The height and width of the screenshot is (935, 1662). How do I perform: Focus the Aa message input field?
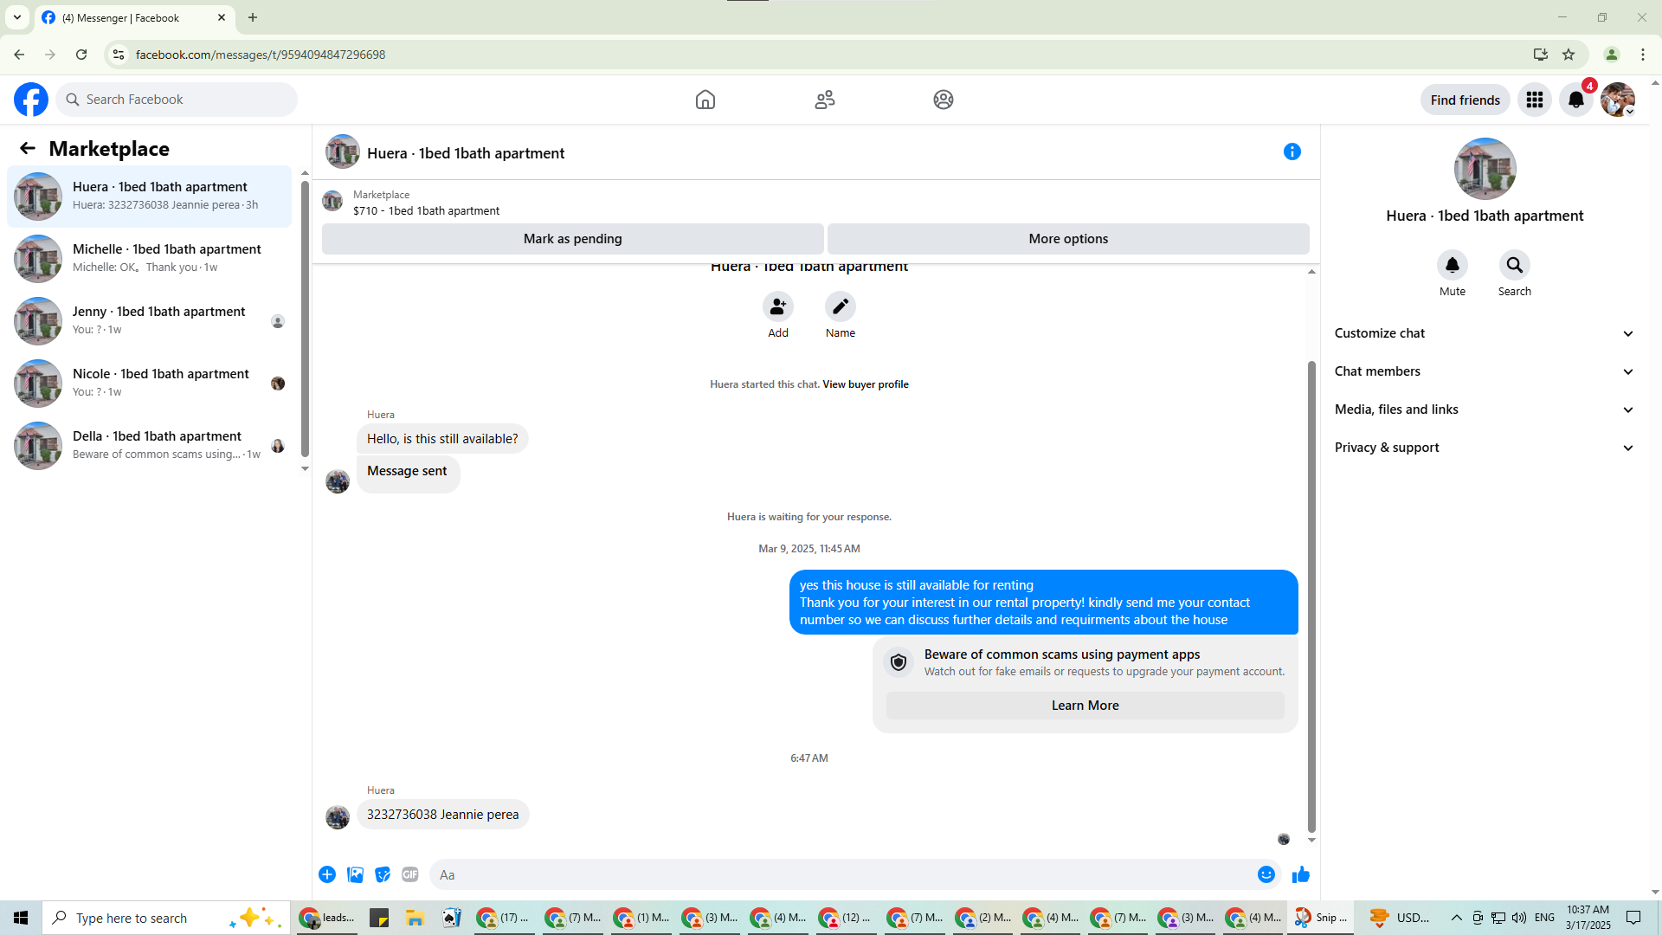click(840, 874)
